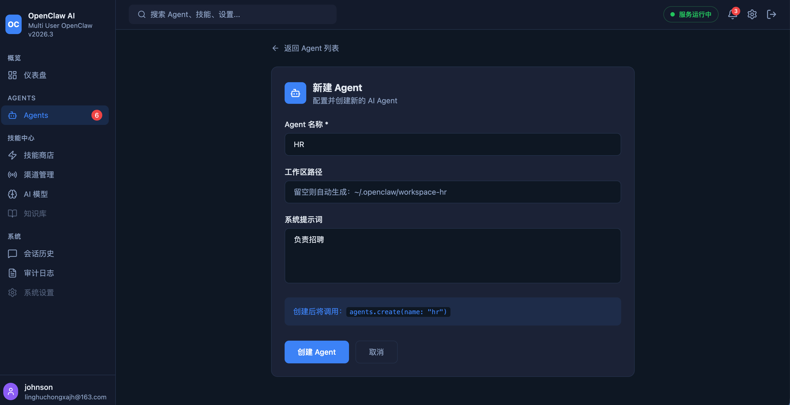Click the Agent 名称 input containing HR
The image size is (790, 405).
pos(453,144)
